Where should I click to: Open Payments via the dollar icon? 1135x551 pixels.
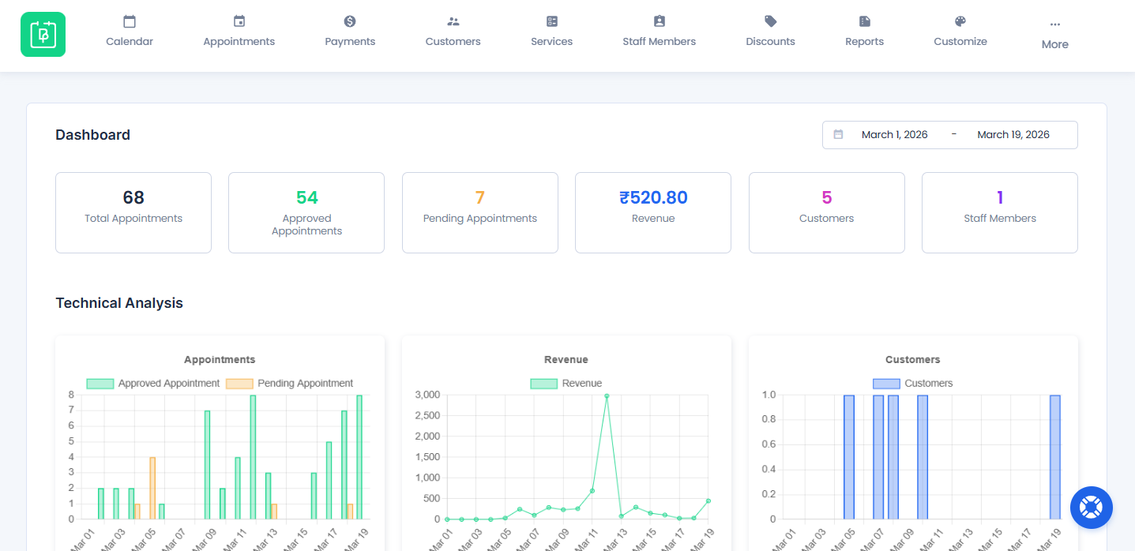click(x=350, y=21)
